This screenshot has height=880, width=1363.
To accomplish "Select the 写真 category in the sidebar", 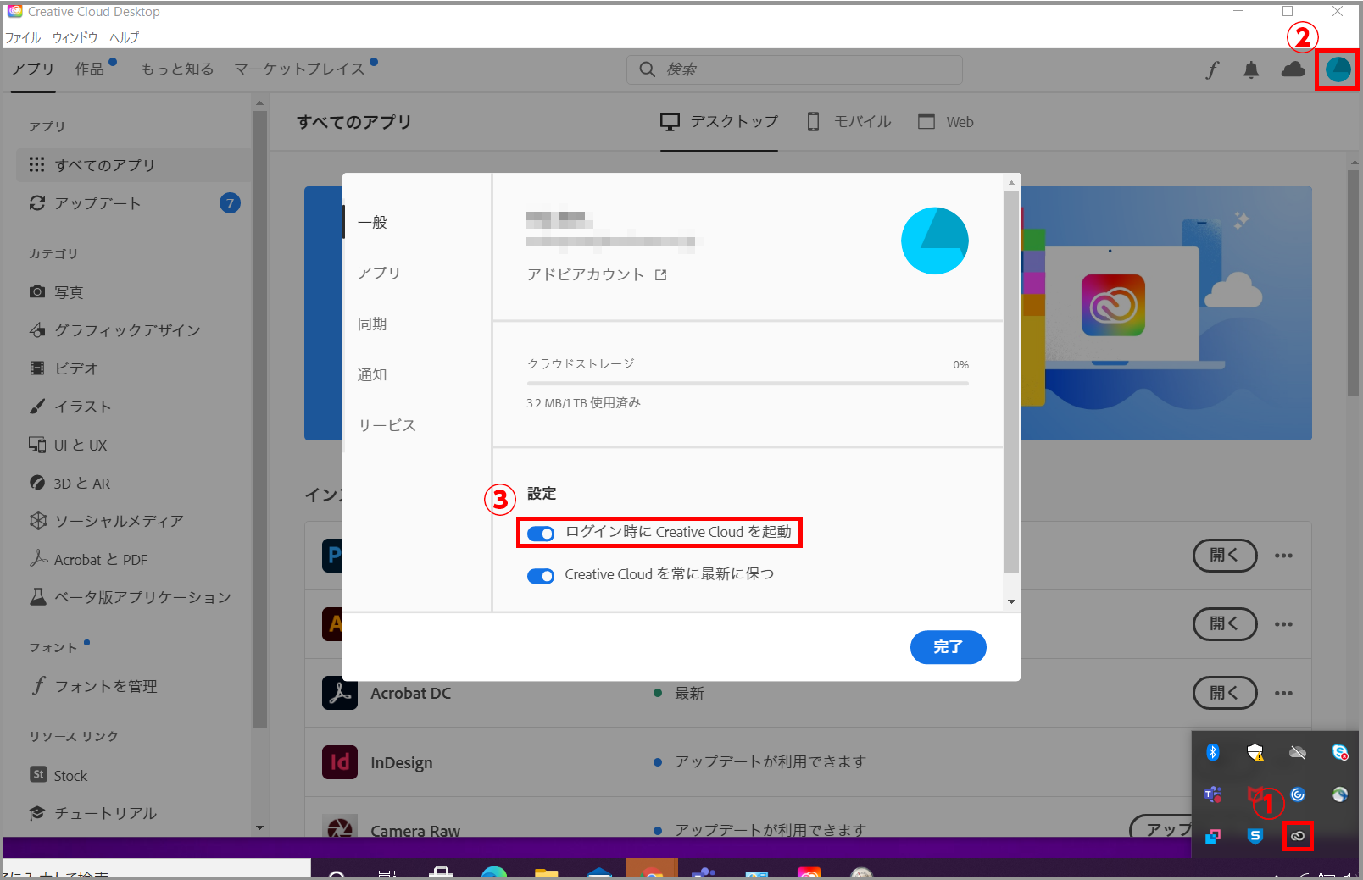I will click(x=69, y=291).
